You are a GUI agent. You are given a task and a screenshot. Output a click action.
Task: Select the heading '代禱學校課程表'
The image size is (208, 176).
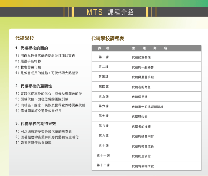[x=108, y=38]
